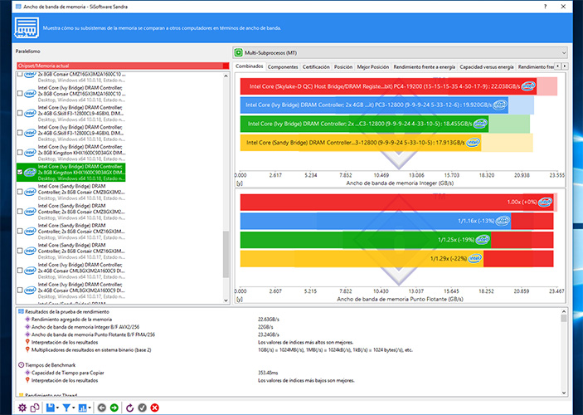Select 'Ancho de banda de memoria Integer B/F AVX2/256'
The image size is (583, 415).
coord(85,327)
